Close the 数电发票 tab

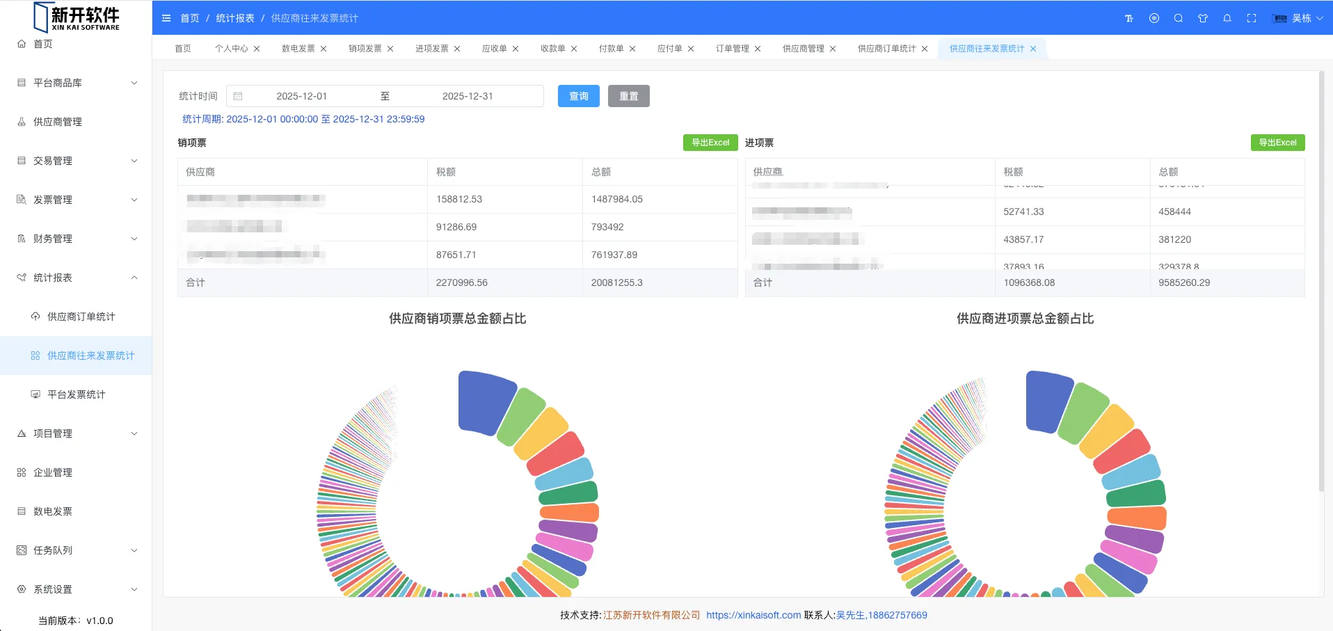pyautogui.click(x=324, y=49)
